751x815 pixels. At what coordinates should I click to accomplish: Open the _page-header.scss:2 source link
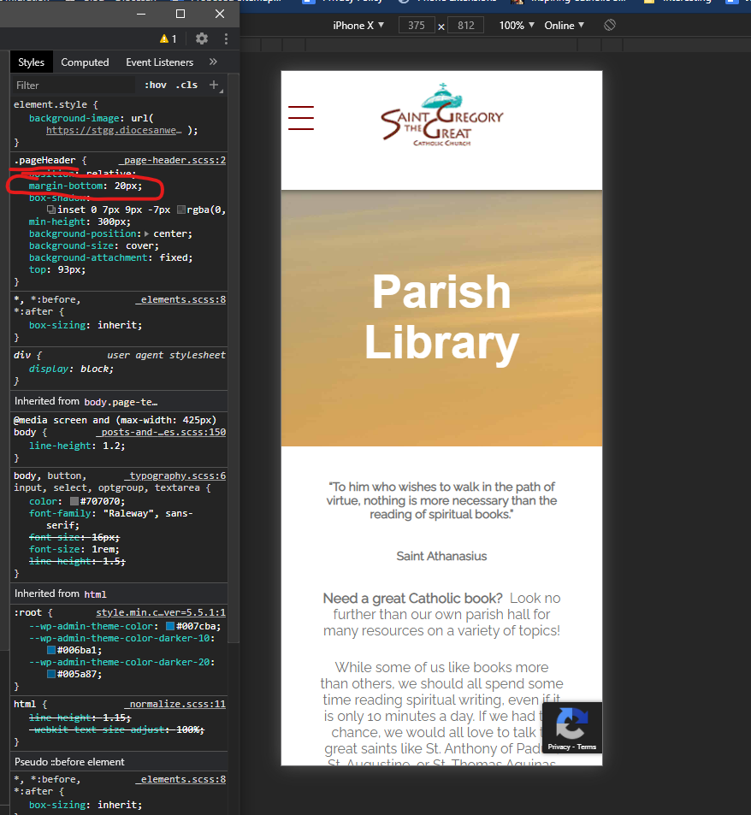pos(172,160)
